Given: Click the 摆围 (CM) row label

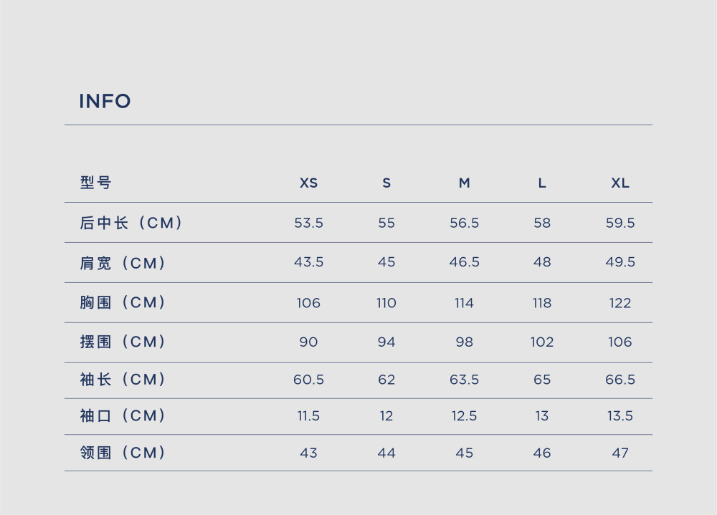Looking at the screenshot, I should coord(123,342).
